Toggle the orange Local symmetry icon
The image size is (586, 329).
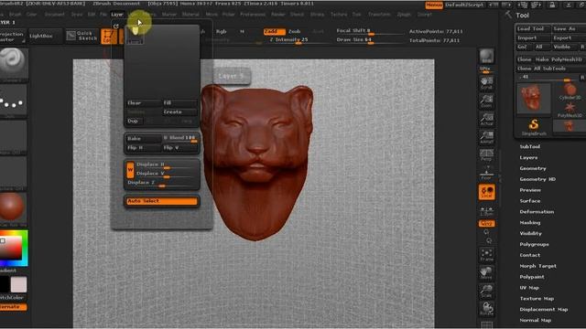(x=486, y=192)
